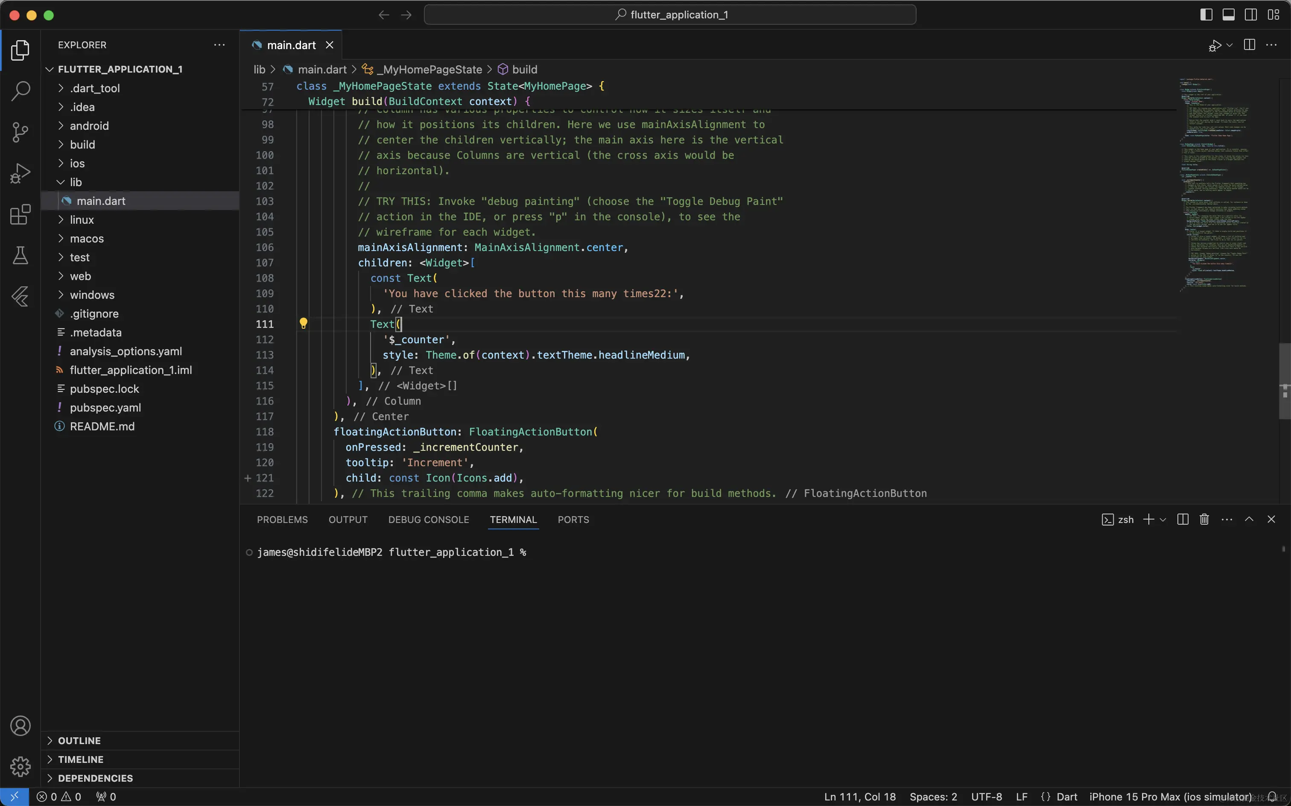Switch to the DEBUG CONSOLE tab
Viewport: 1291px width, 806px height.
[x=428, y=520]
